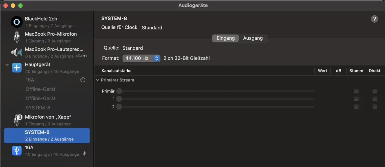Click the clock icon next to 16A
The height and width of the screenshot is (167, 385).
coord(83,80)
